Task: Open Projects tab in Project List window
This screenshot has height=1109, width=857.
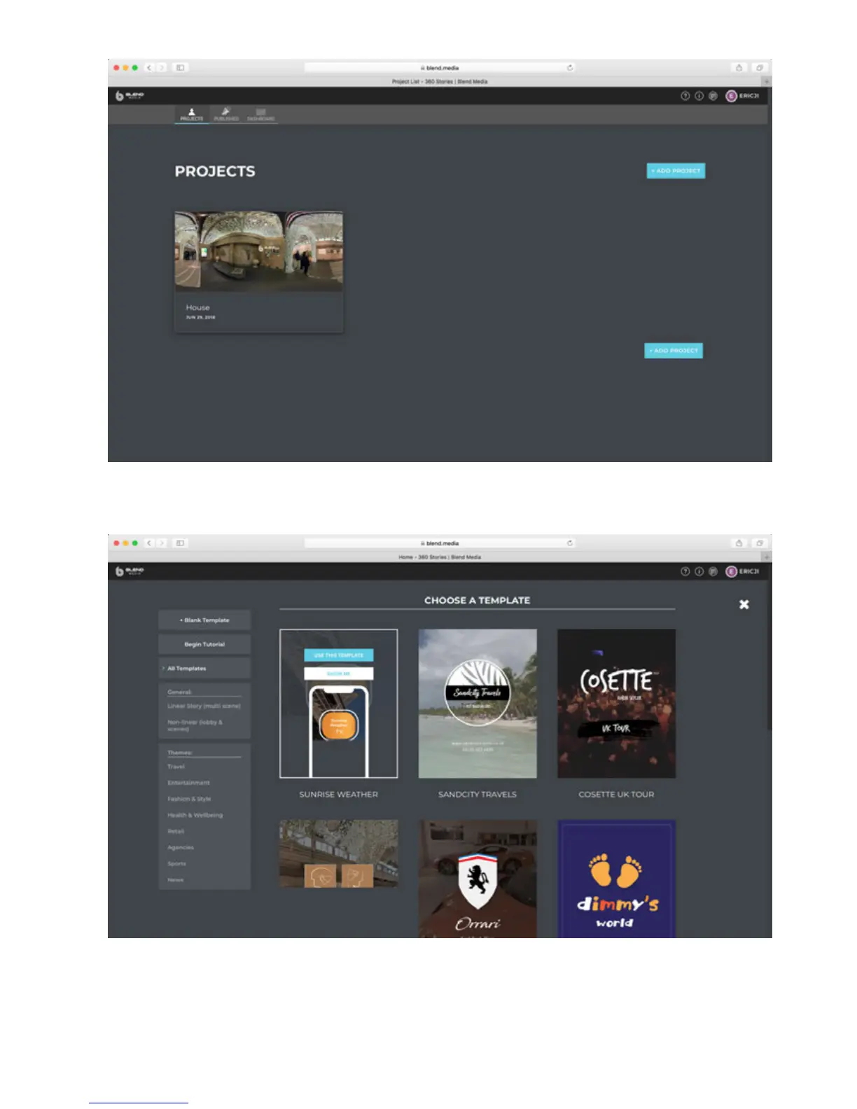Action: (191, 115)
